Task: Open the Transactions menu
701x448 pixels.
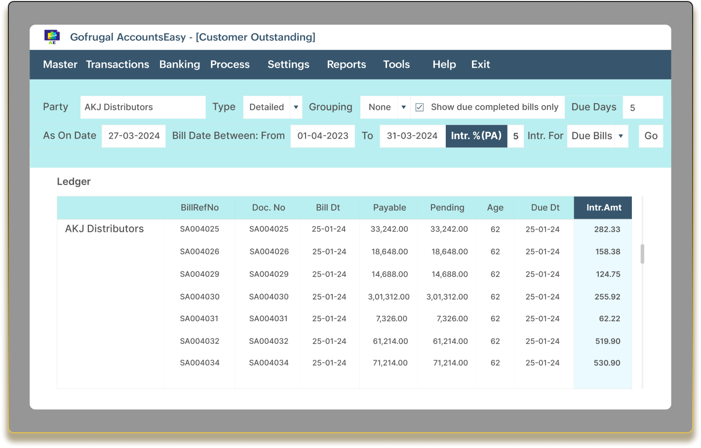Action: point(117,64)
